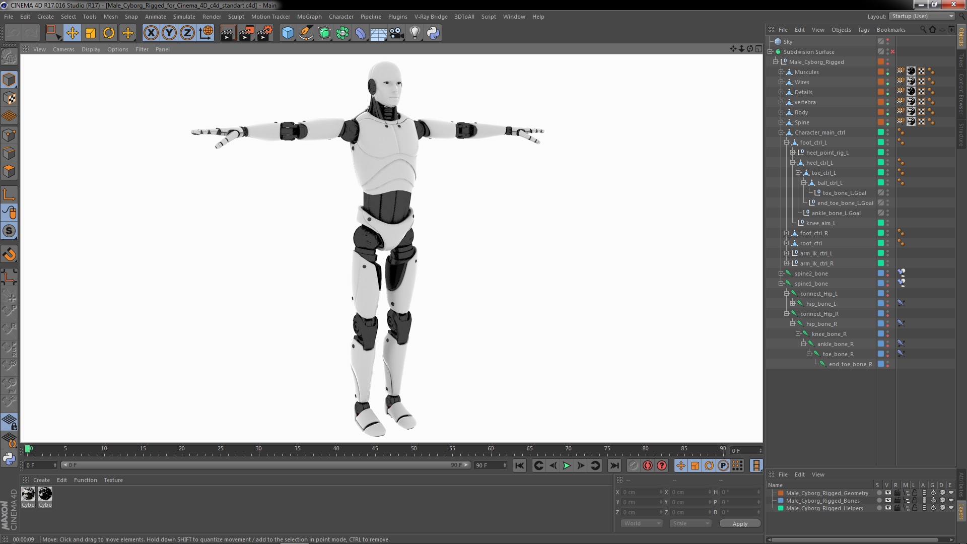The height and width of the screenshot is (544, 967).
Task: Click Male_Cyborg_Rigged_Helpers green layer swatch
Action: point(781,508)
